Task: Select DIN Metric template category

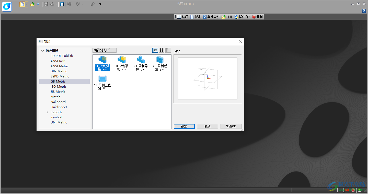Action: pyautogui.click(x=59, y=71)
